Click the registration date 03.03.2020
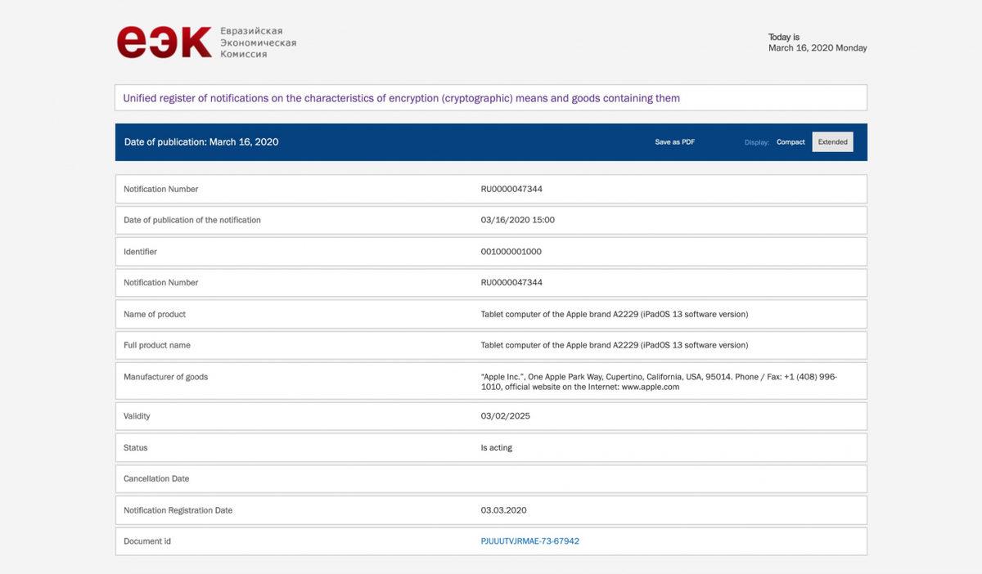982x574 pixels. [503, 510]
